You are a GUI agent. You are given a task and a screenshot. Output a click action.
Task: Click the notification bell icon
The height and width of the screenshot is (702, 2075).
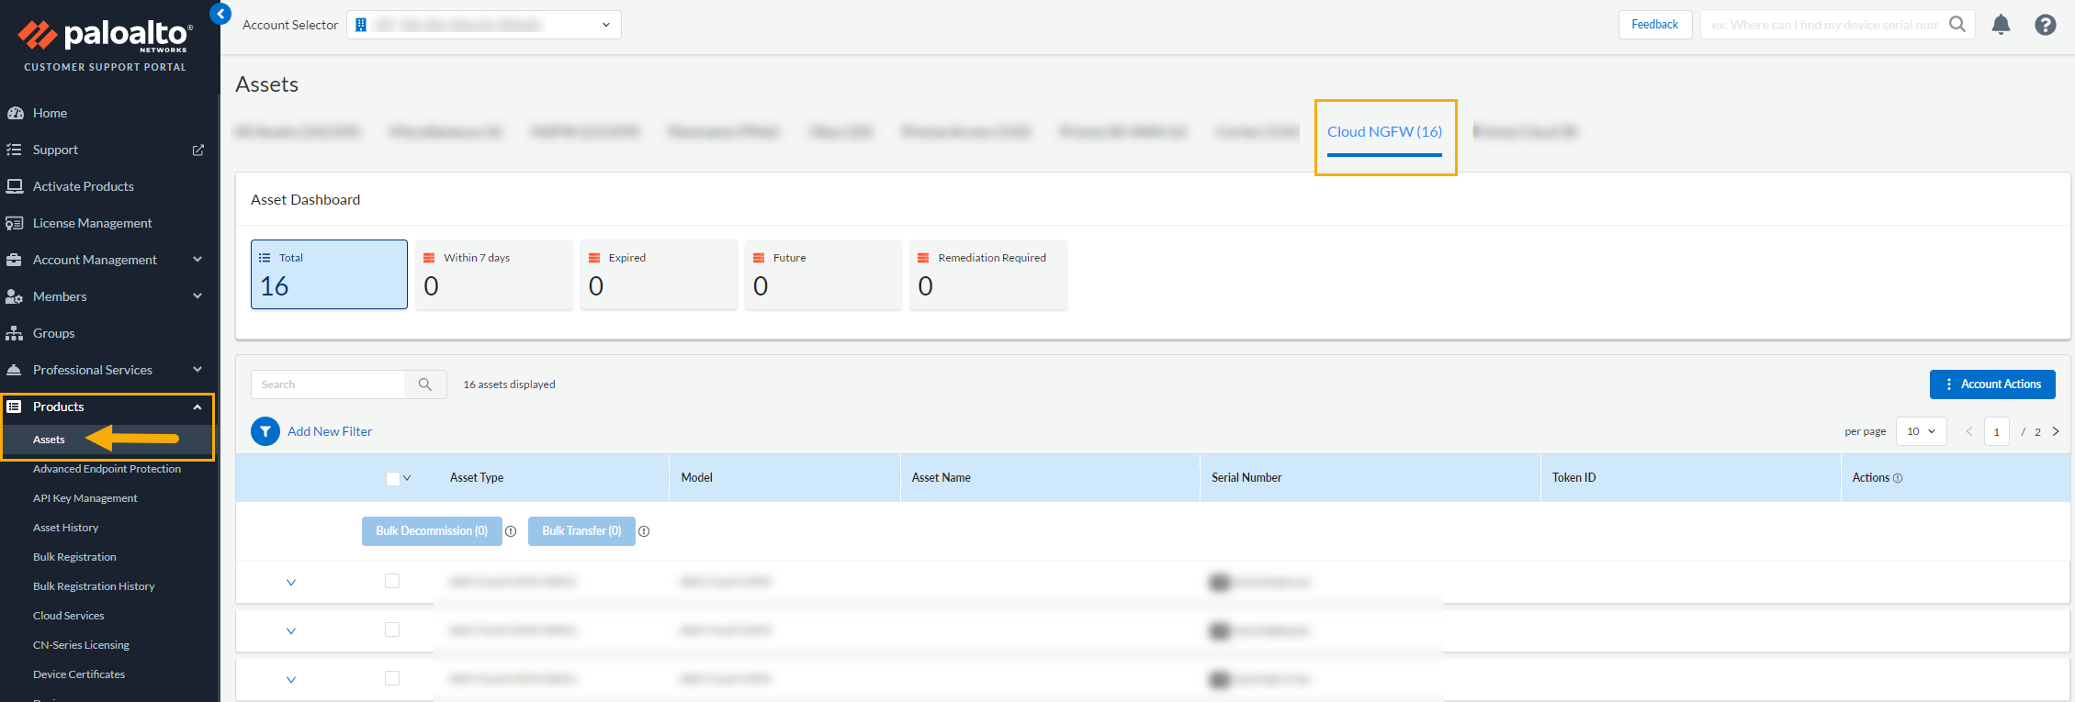coord(2001,25)
